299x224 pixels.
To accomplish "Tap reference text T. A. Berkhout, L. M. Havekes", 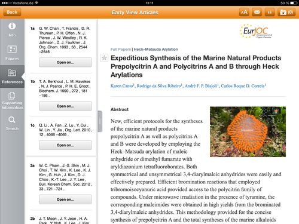I will tap(65, 88).
